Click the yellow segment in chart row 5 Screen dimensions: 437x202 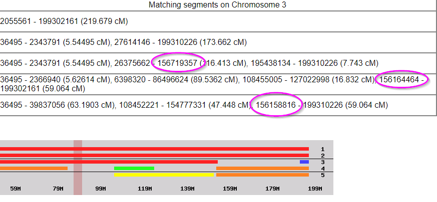(x=164, y=175)
